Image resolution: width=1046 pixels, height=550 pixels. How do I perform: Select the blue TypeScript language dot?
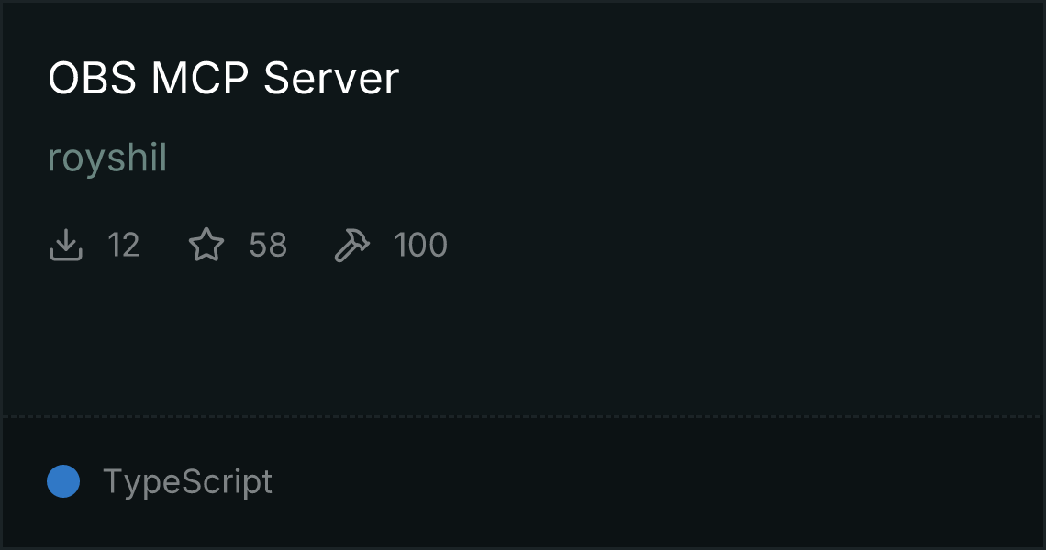point(63,481)
